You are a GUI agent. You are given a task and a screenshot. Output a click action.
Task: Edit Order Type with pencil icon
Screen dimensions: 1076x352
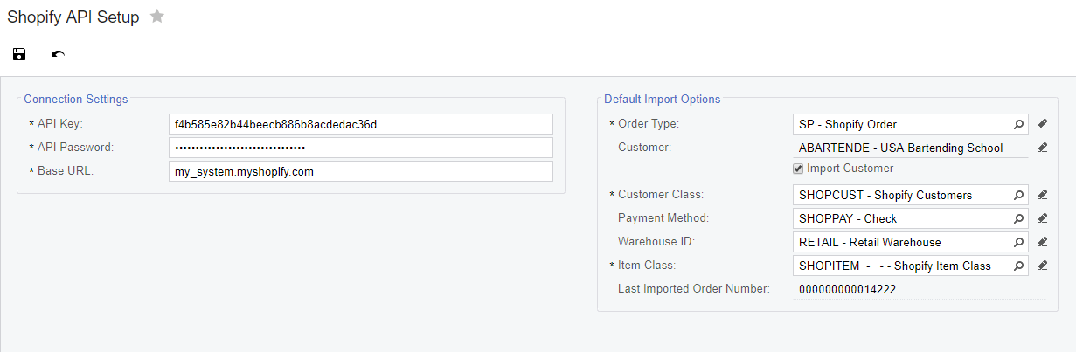[1042, 124]
